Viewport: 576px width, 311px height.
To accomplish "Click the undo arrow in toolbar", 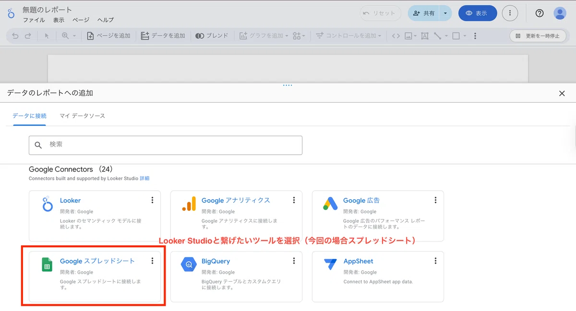I will (15, 36).
